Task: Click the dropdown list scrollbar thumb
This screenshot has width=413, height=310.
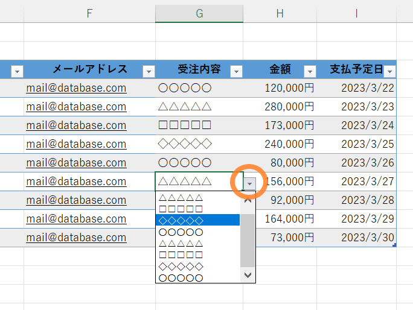Action: click(248, 241)
